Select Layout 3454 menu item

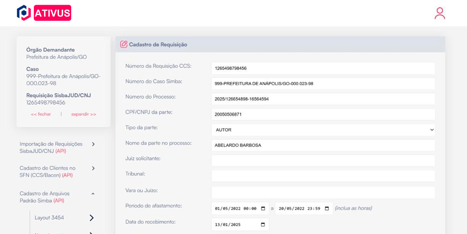click(x=49, y=218)
